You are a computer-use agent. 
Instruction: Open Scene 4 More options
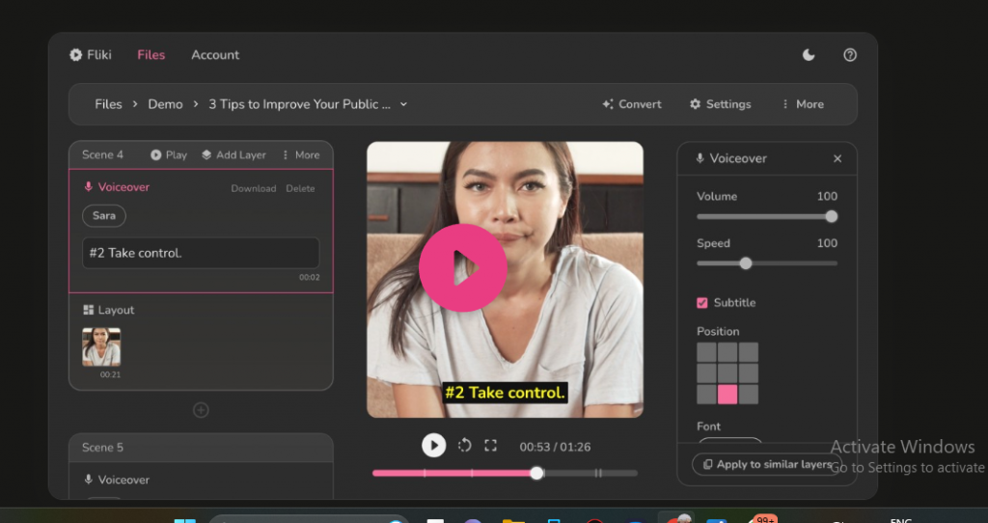point(300,154)
